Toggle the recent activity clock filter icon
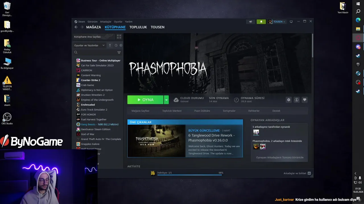Viewport: 364px width, 204px height. pos(116,45)
